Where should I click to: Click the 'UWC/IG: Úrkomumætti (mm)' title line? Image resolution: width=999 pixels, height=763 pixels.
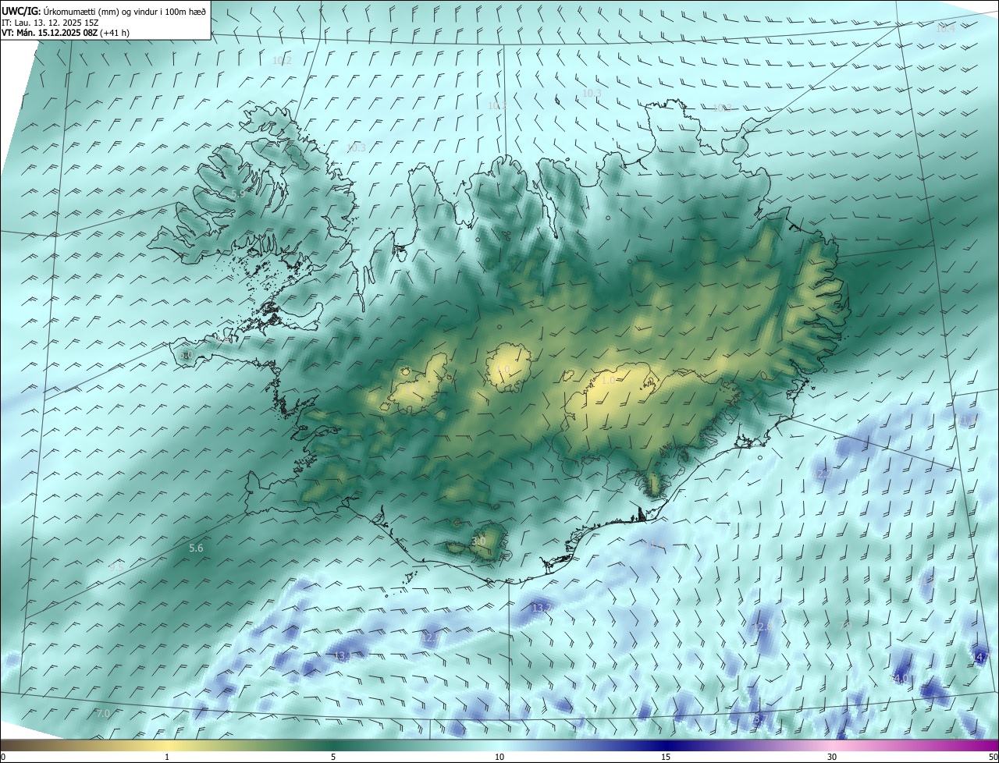pyautogui.click(x=104, y=11)
